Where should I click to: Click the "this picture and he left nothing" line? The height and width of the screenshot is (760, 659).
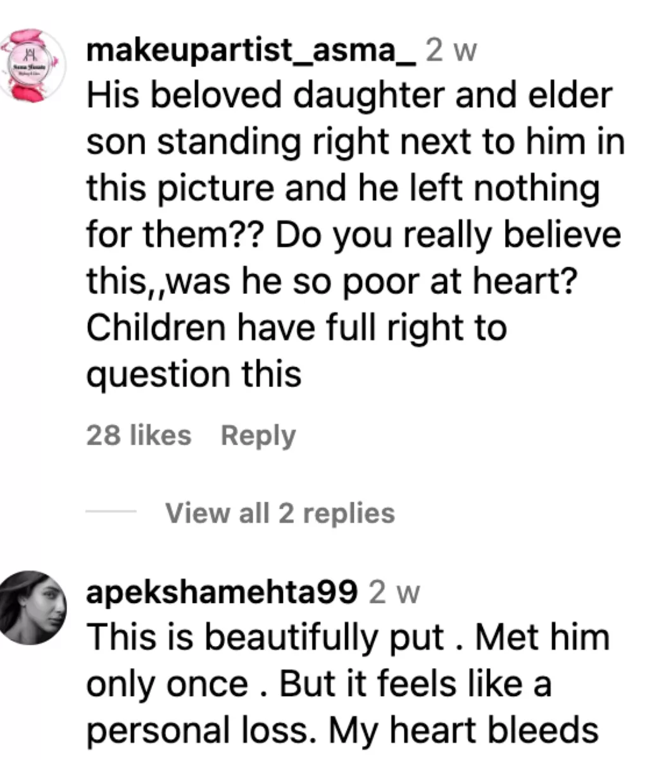coord(342,188)
